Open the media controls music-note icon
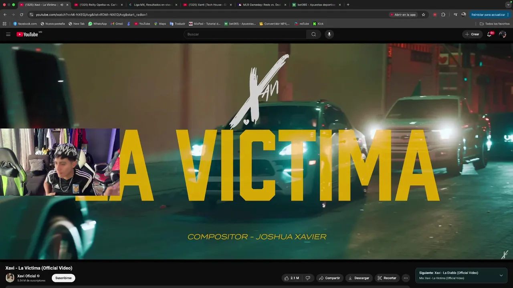Screen dimensions: 513x288 click(x=455, y=15)
